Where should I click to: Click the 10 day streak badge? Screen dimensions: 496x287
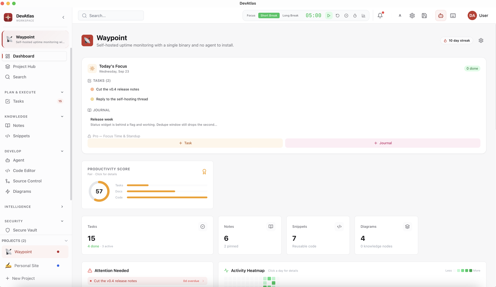point(457,41)
